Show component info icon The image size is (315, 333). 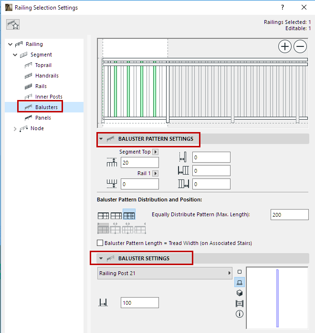pos(240,314)
